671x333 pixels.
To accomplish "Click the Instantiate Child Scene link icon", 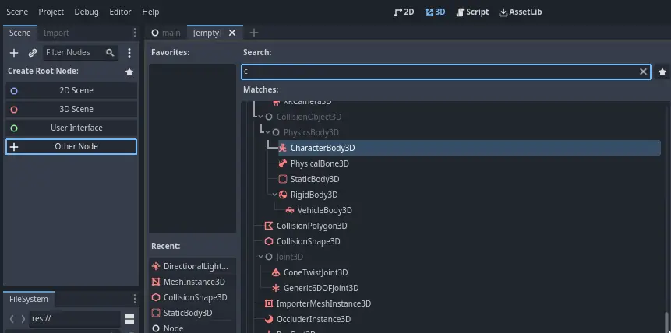I will coord(32,53).
